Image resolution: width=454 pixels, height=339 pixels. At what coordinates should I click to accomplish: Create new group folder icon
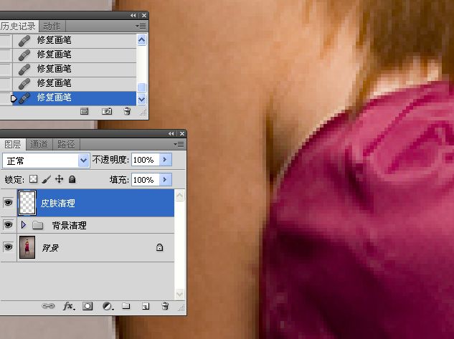(126, 306)
